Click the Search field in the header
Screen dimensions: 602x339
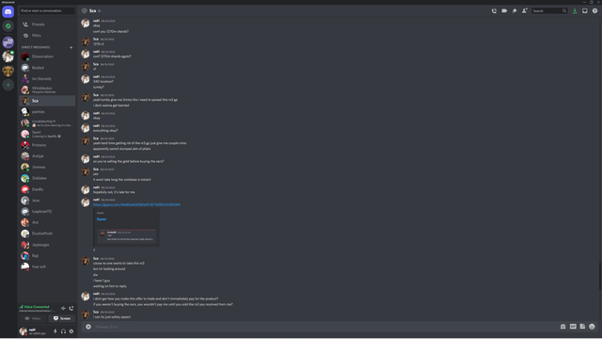(549, 10)
